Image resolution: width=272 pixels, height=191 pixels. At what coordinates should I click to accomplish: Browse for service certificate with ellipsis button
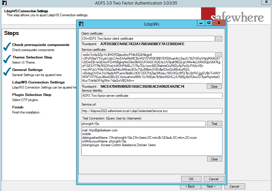219,54
